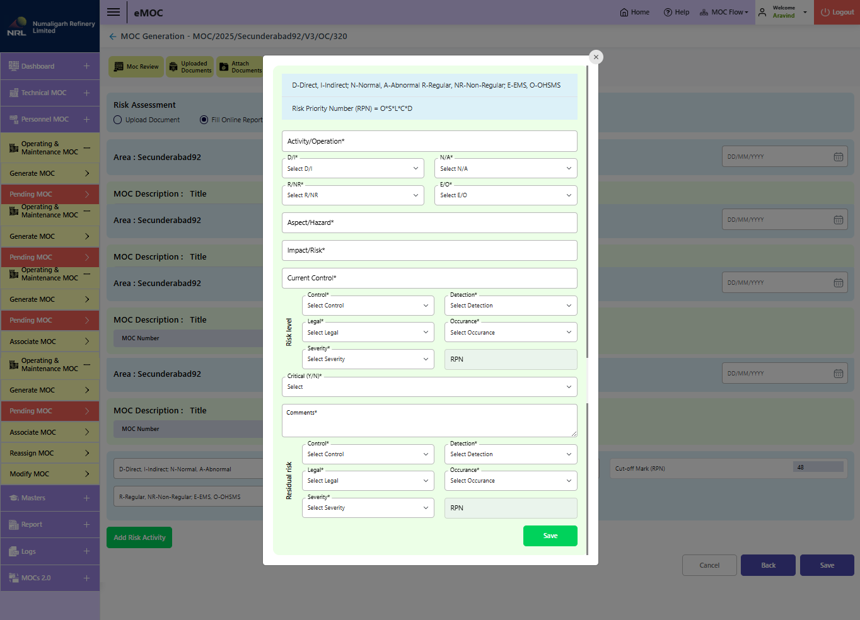Select the Fill Online Report radio option
Viewport: 860px width, 620px height.
click(x=204, y=120)
